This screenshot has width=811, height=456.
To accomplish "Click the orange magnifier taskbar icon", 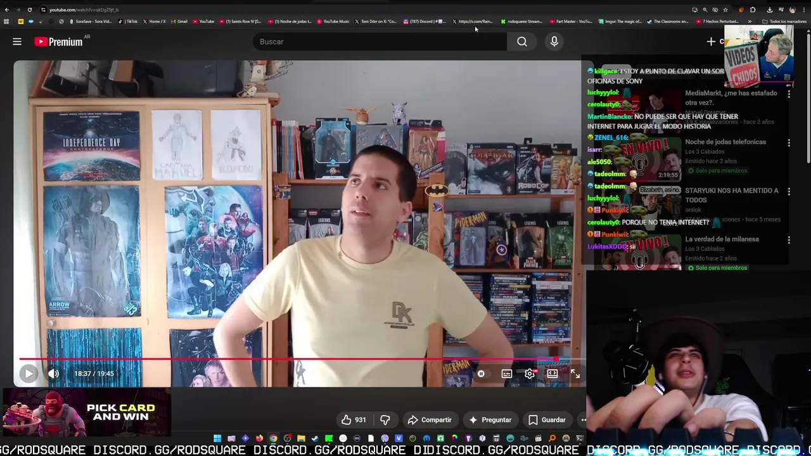I will [x=552, y=438].
